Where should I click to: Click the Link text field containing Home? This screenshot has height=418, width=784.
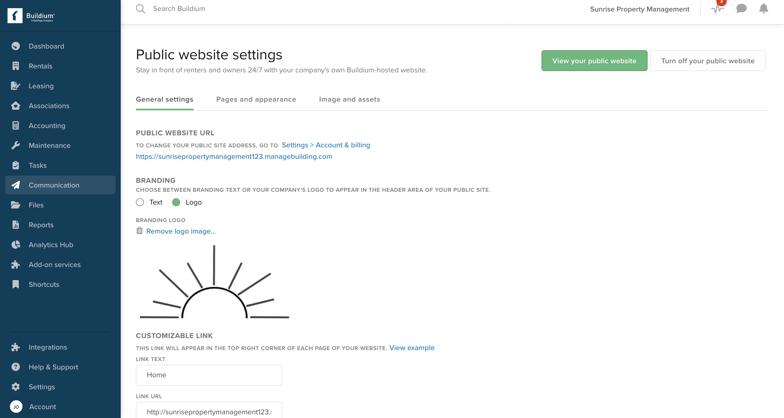(209, 375)
